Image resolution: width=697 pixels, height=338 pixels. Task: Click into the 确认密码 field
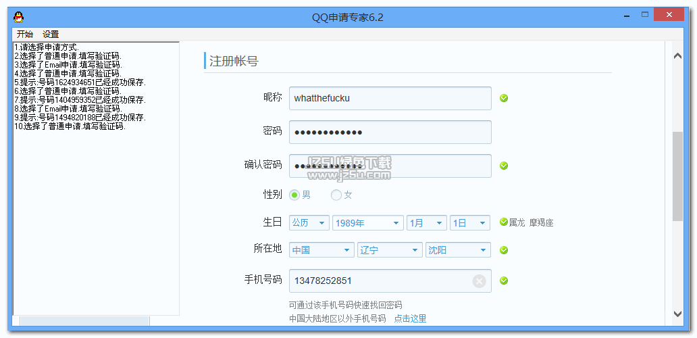point(390,166)
